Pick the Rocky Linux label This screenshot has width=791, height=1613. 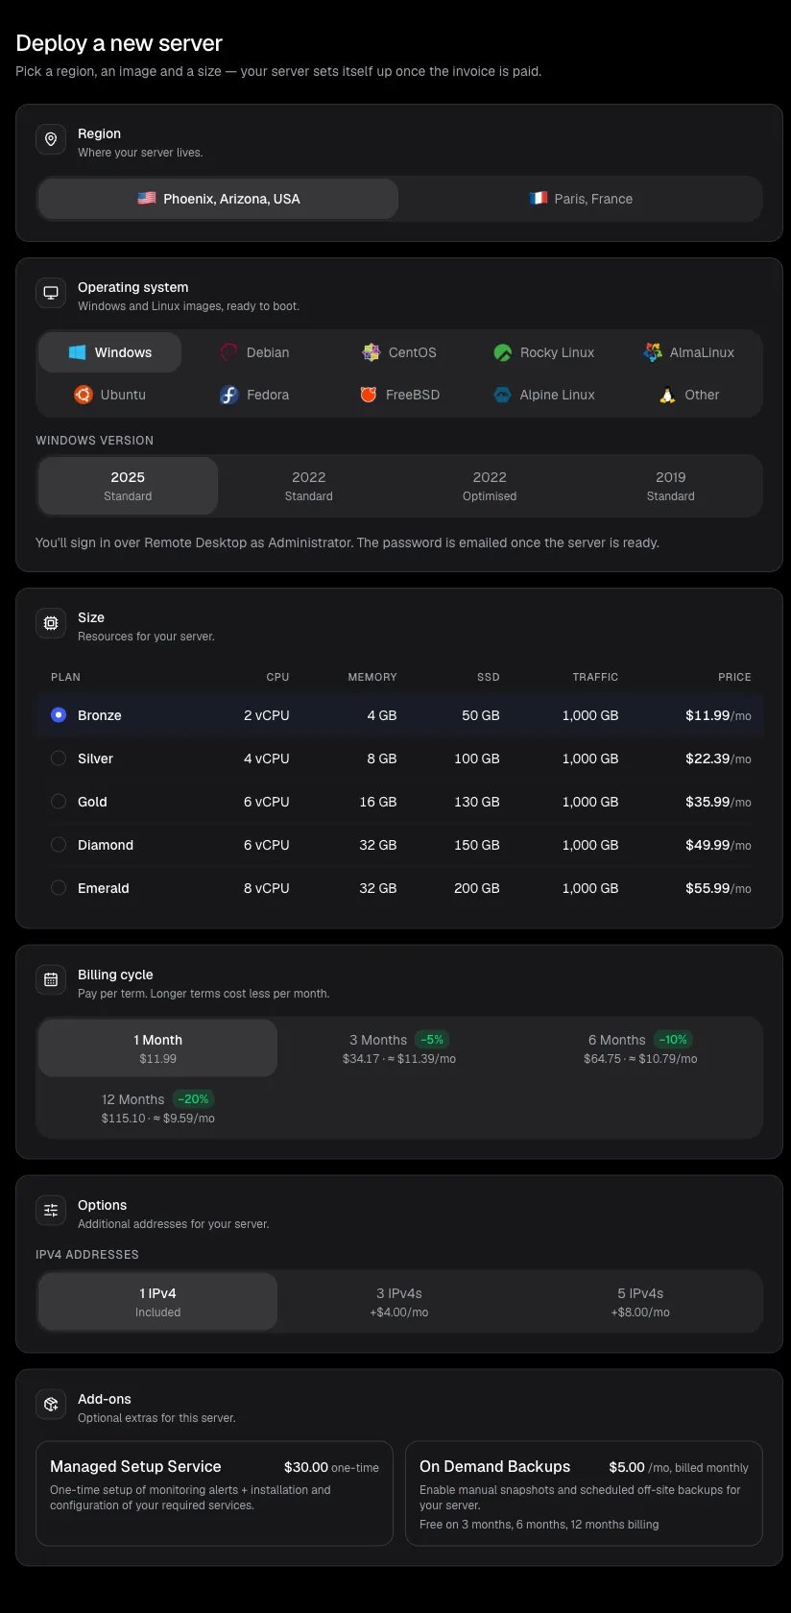pyautogui.click(x=557, y=352)
